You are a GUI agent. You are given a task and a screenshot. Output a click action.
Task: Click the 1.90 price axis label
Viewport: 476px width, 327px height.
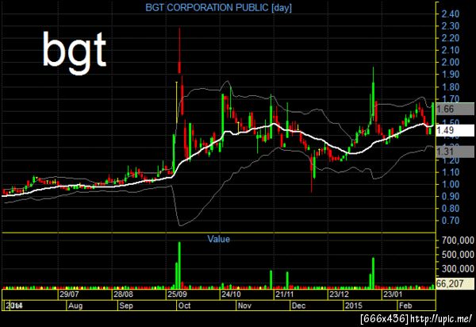click(451, 75)
